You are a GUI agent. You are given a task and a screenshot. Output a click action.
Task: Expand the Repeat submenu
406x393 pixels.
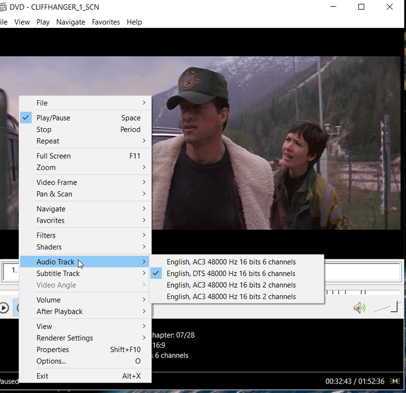pos(85,141)
